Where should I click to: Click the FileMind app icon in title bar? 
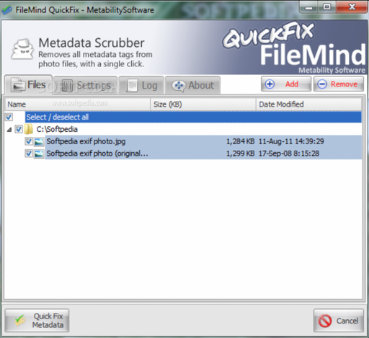pos(6,10)
